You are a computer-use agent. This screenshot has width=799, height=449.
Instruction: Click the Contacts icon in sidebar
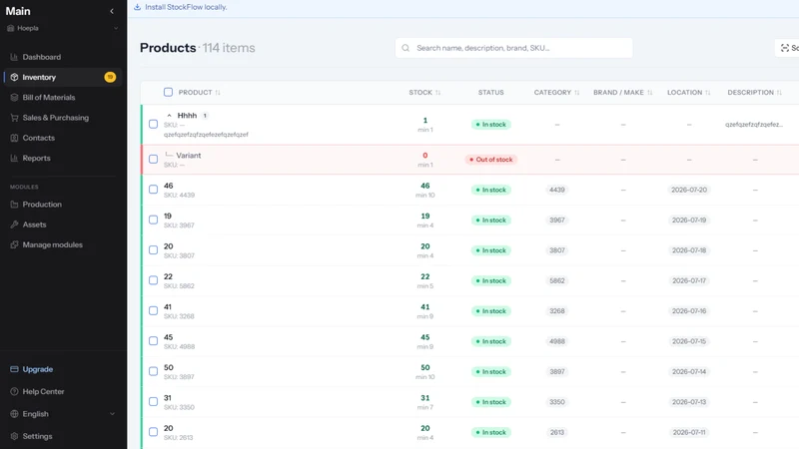(x=14, y=138)
